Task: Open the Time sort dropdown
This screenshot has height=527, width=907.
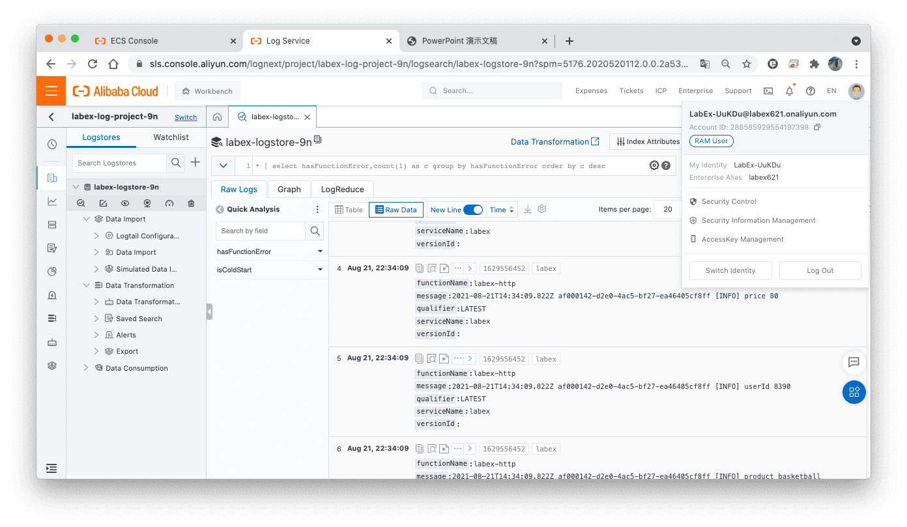Action: pos(502,210)
